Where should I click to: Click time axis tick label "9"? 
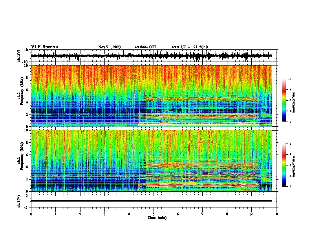[251, 214]
